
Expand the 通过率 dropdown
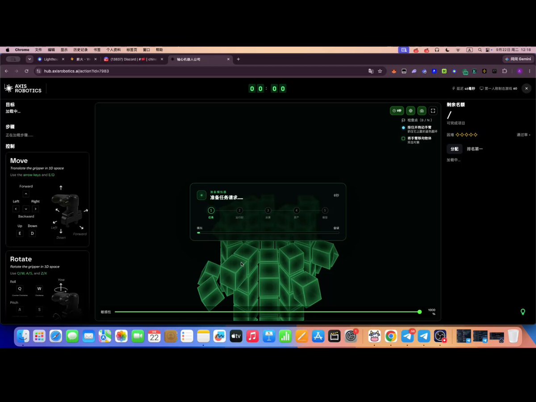pos(523,134)
